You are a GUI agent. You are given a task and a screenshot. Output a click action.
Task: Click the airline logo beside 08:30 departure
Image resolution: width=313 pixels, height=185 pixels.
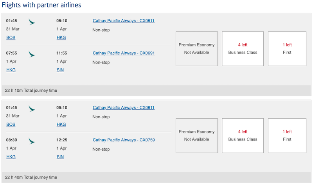(x=32, y=141)
